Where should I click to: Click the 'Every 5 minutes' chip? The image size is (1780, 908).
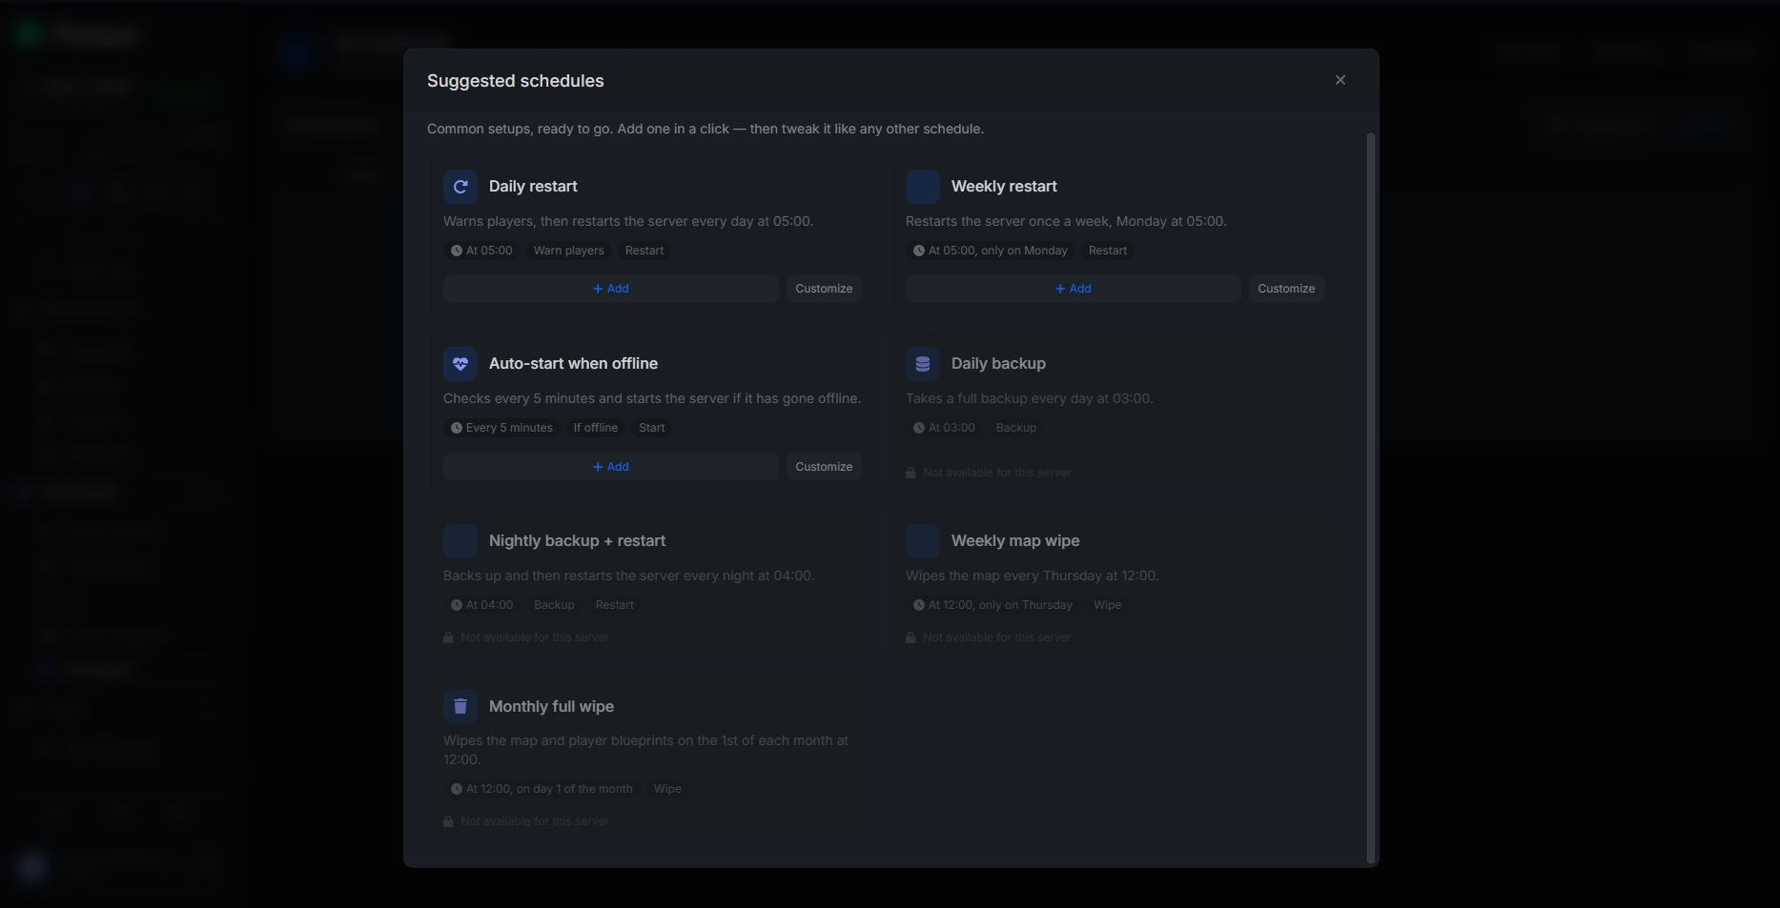point(501,428)
